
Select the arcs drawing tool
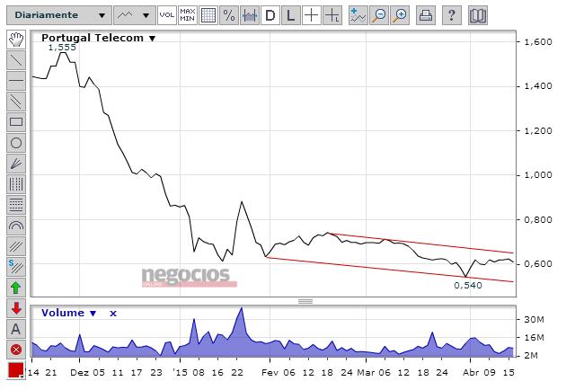(16, 226)
